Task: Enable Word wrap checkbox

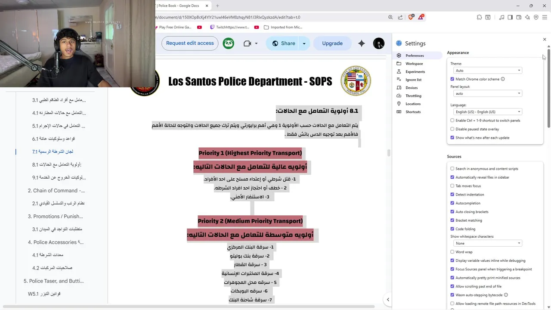Action: tap(452, 252)
